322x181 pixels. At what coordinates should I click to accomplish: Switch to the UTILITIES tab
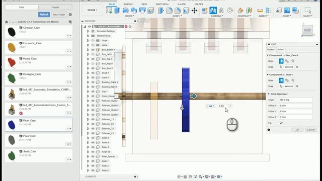coord(199,5)
